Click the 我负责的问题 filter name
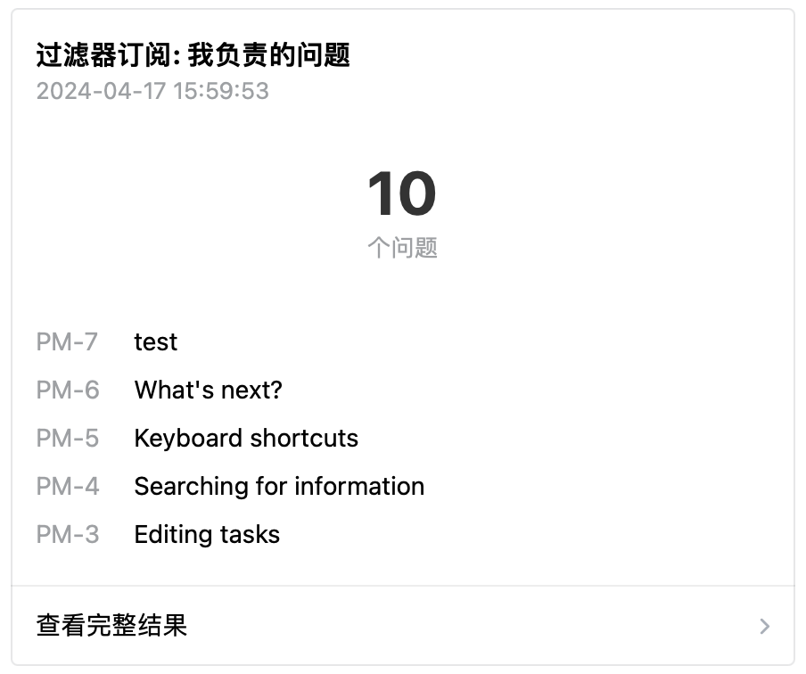Viewport: 806px width, 674px height. pyautogui.click(x=268, y=55)
